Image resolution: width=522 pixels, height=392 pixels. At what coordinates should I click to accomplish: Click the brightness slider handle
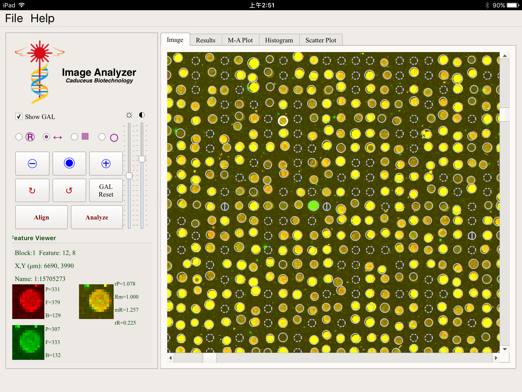(129, 176)
